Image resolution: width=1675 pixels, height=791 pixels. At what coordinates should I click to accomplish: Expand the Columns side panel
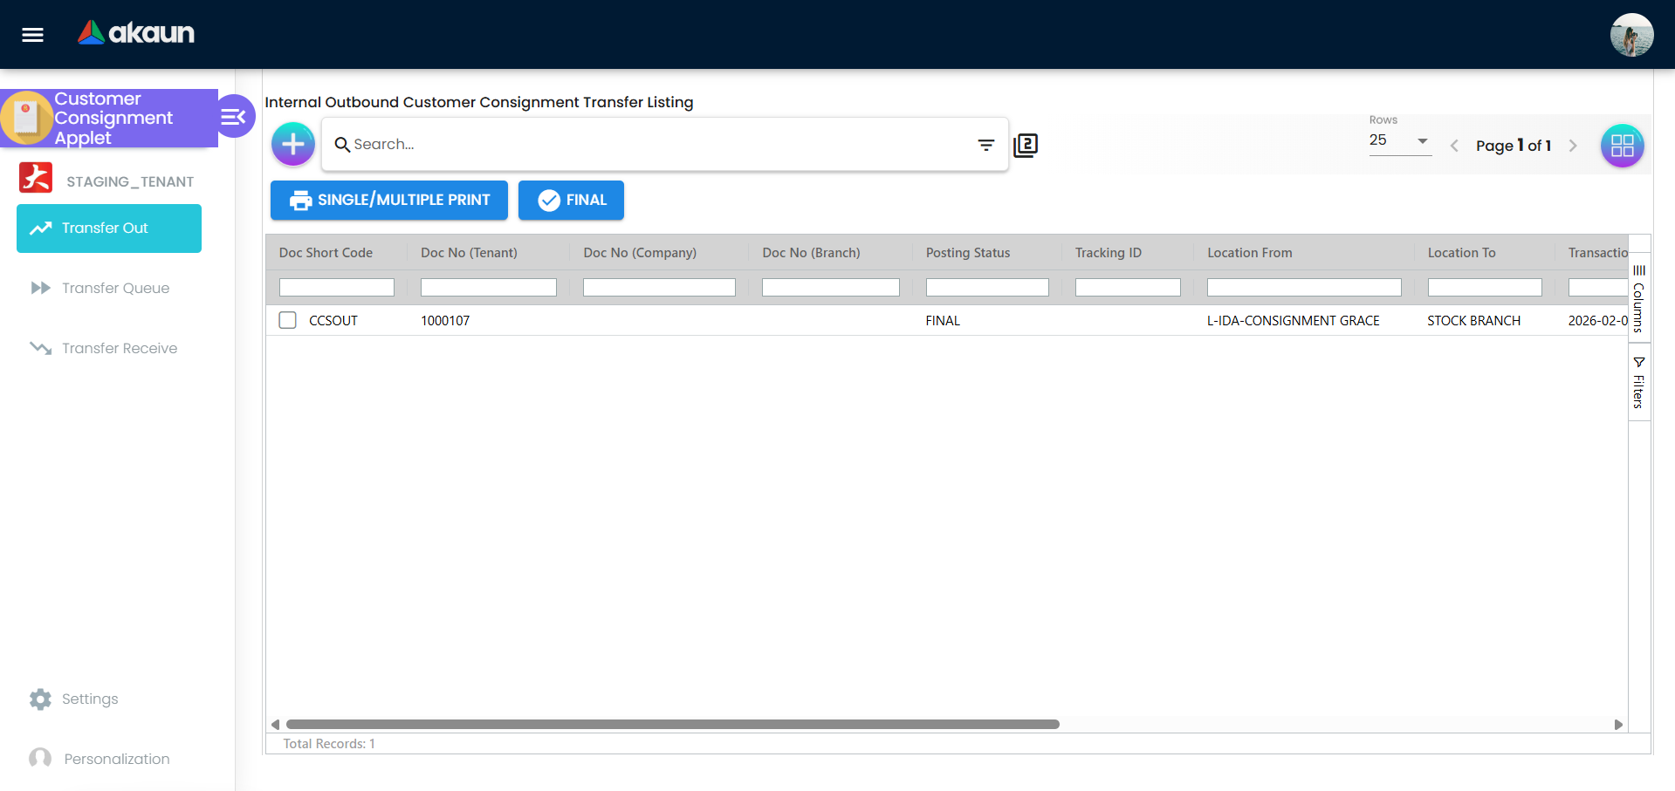click(1638, 297)
